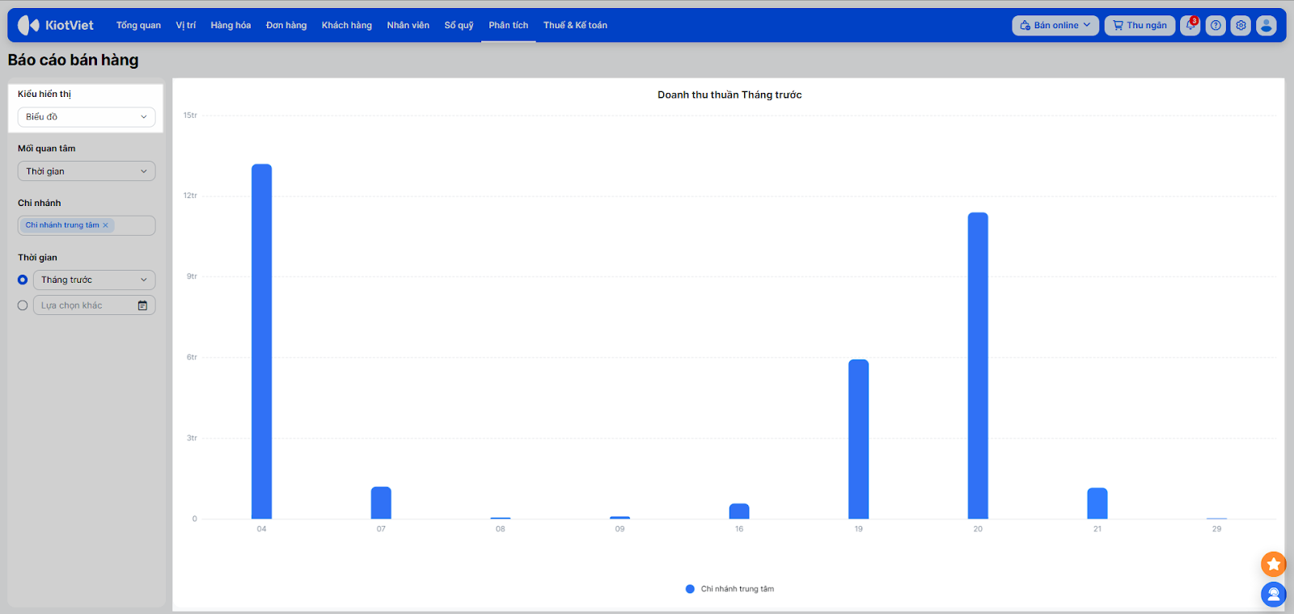Open the Hàng hóa menu
The image size is (1294, 614).
tap(230, 26)
